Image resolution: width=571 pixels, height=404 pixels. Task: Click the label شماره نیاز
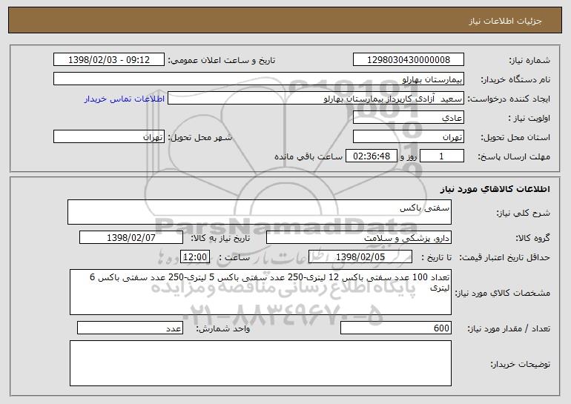click(529, 60)
